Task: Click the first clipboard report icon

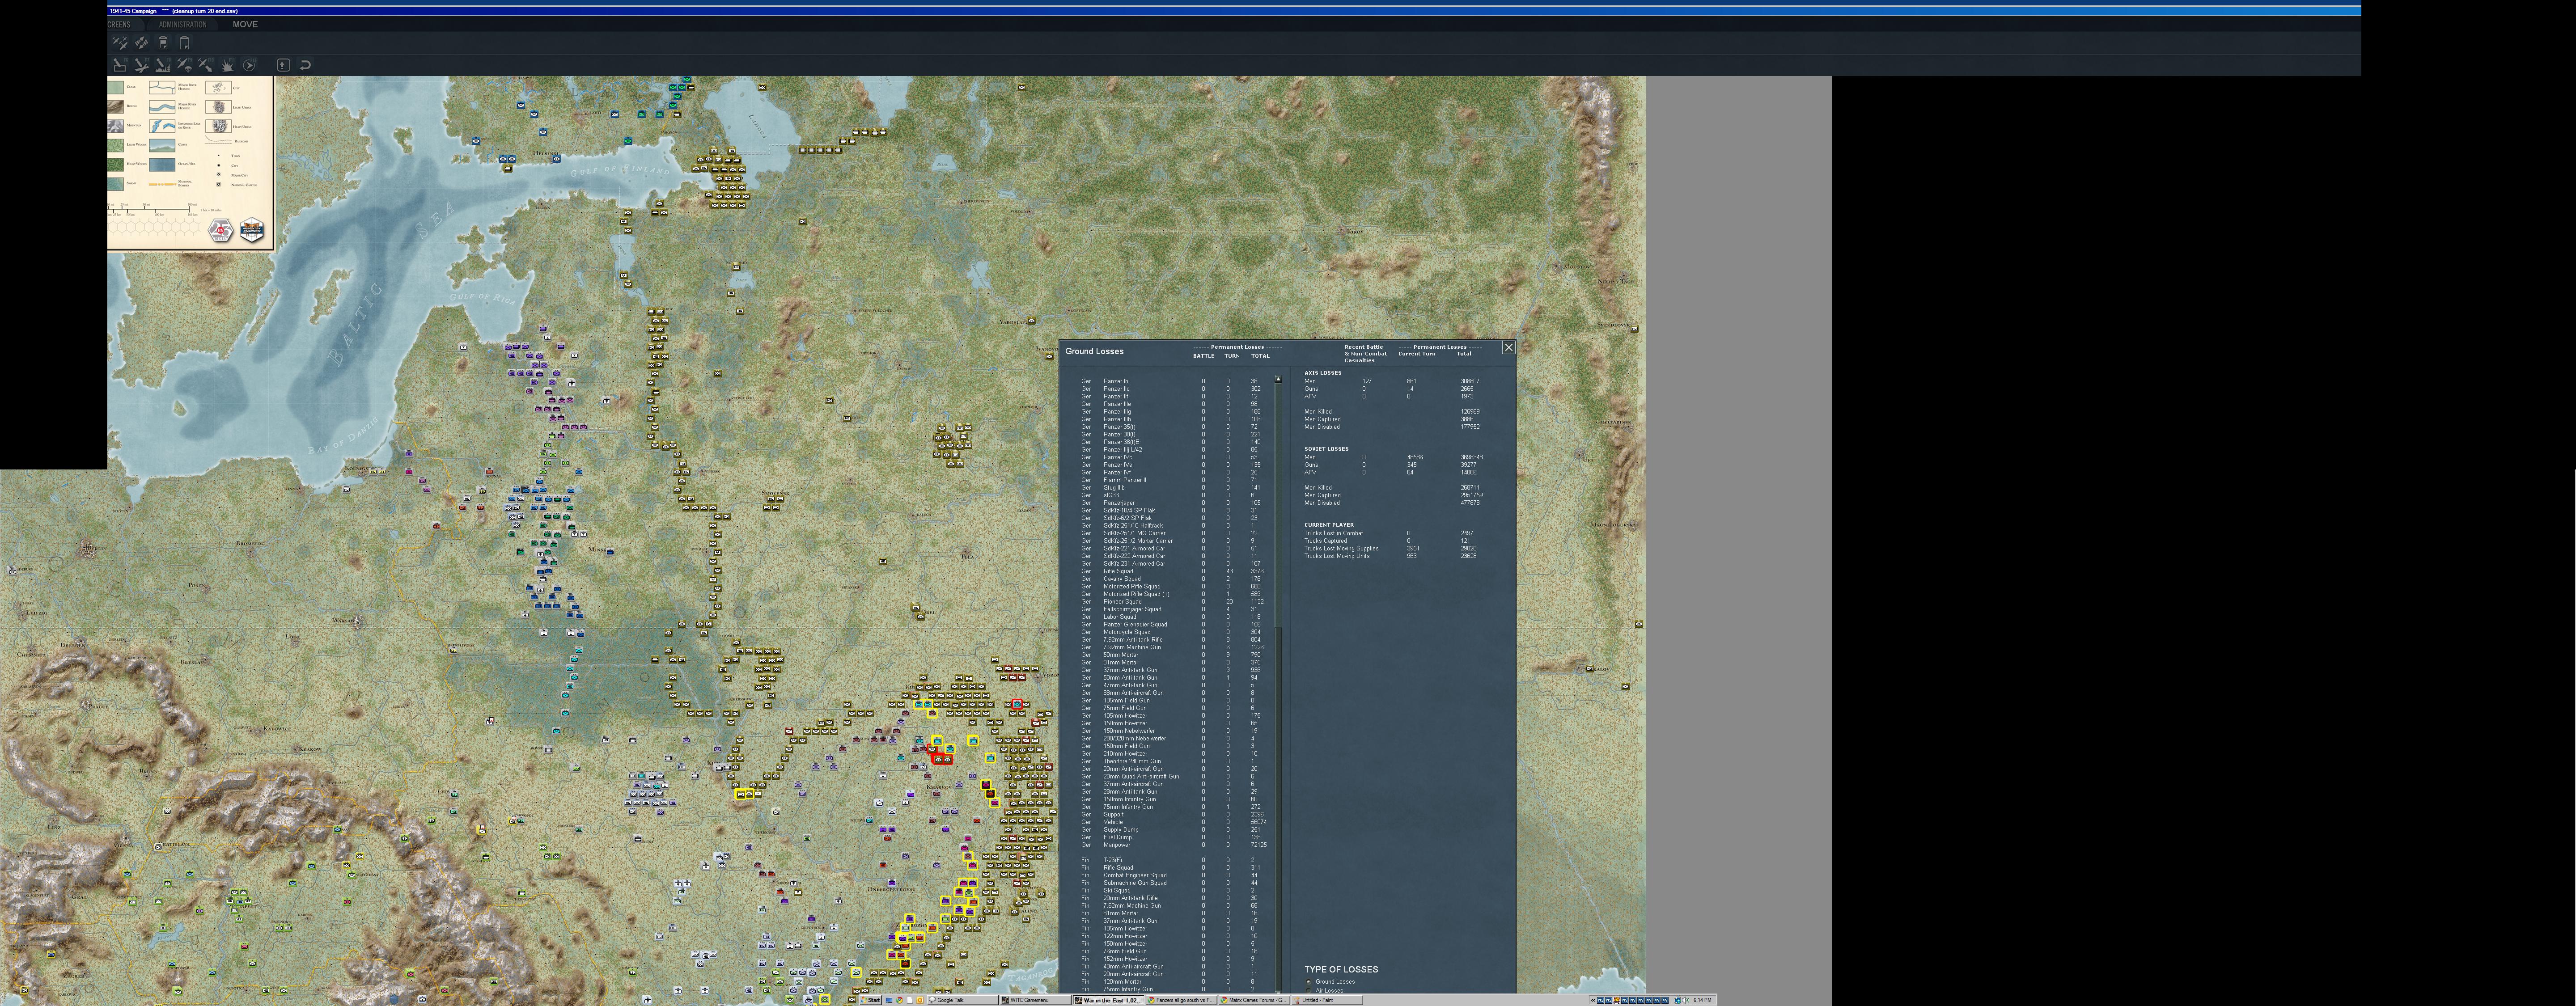Action: [x=163, y=43]
